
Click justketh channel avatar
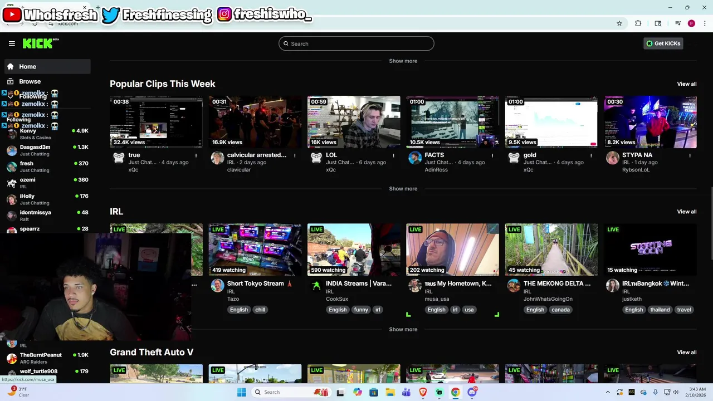coord(613,286)
